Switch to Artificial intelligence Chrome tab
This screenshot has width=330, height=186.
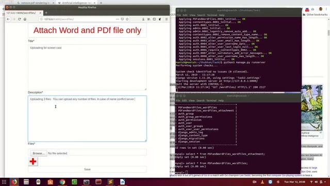pos(77,3)
